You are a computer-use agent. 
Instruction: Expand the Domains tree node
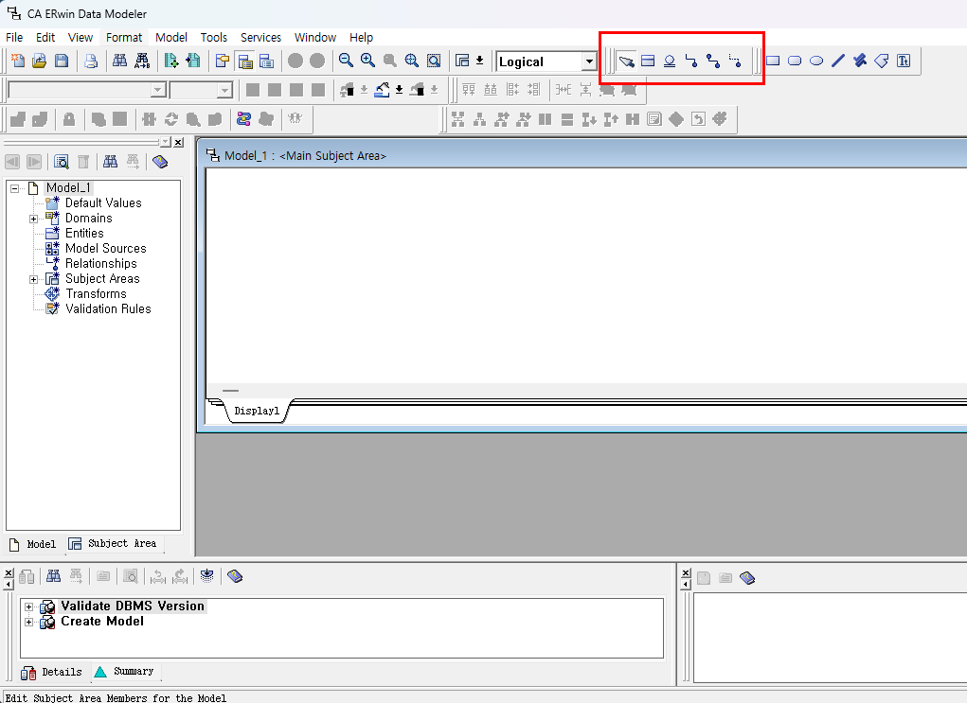(34, 219)
